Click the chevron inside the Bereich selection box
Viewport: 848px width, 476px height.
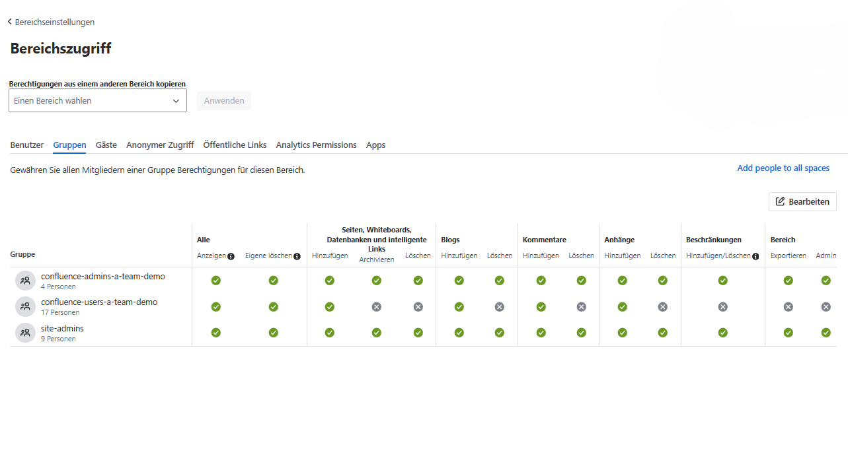(176, 100)
